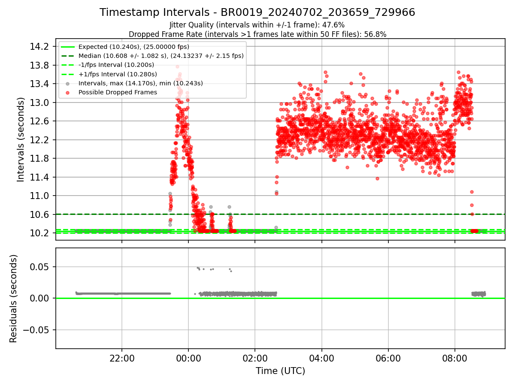
Task: Click the "10.2" y-axis tick label
Action: [x=39, y=233]
